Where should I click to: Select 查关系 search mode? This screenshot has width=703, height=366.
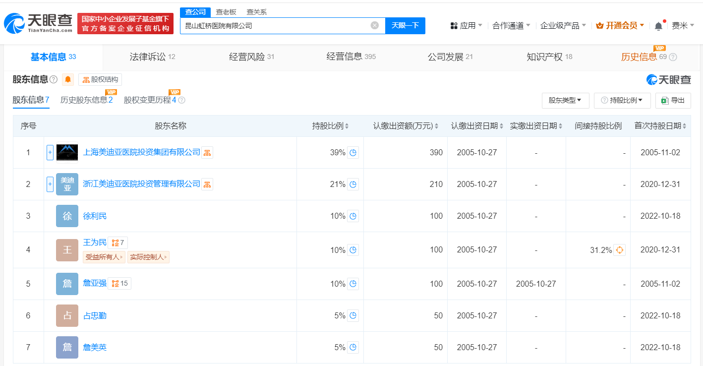click(257, 12)
